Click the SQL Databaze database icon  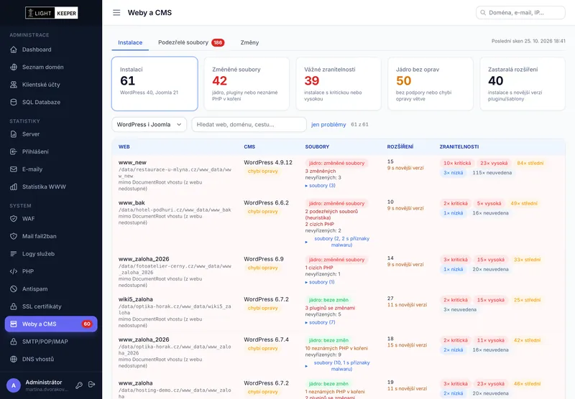point(14,102)
